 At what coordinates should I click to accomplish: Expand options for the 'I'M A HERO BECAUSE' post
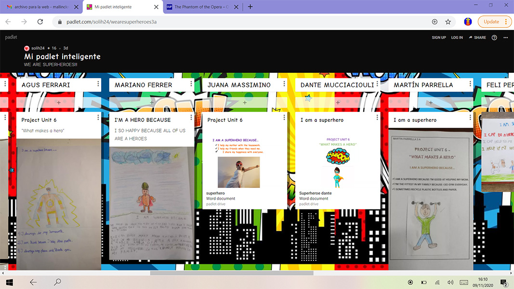point(191,118)
